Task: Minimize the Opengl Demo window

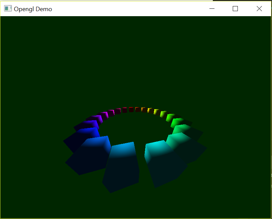Action: (x=212, y=9)
